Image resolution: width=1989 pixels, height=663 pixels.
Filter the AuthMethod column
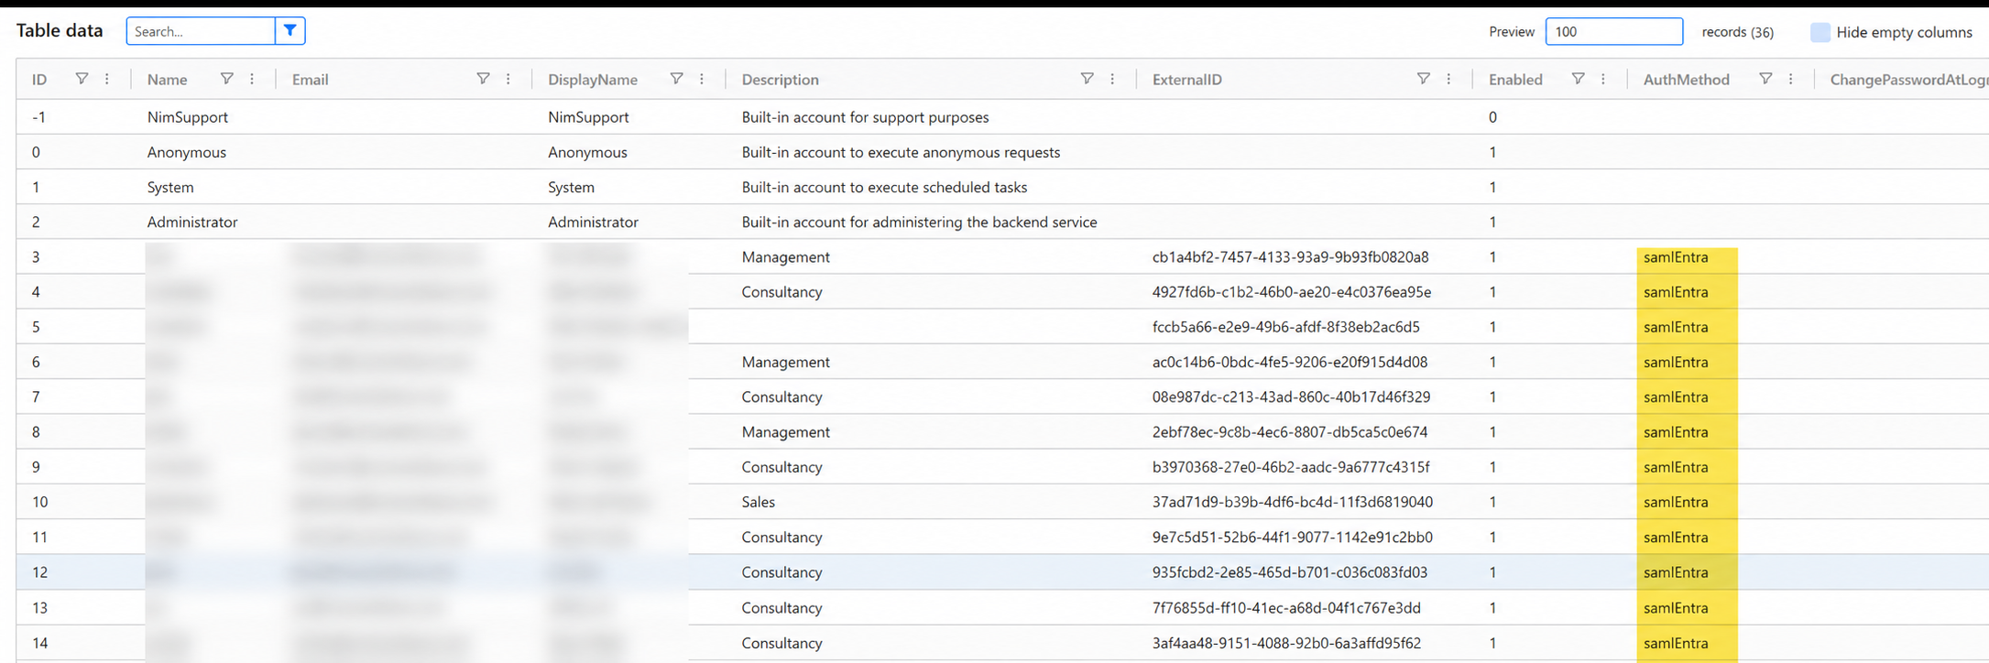pyautogui.click(x=1765, y=79)
